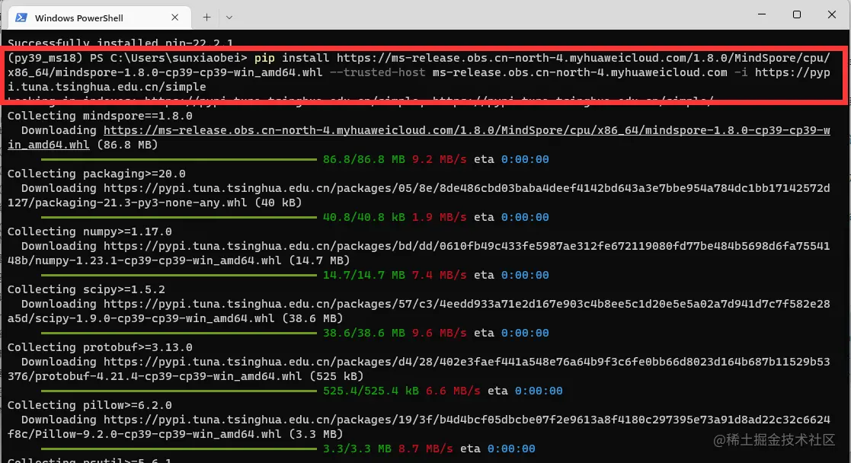This screenshot has height=463, width=851.
Task: Click the 7.4 MB/s download speed
Action: 439,275
